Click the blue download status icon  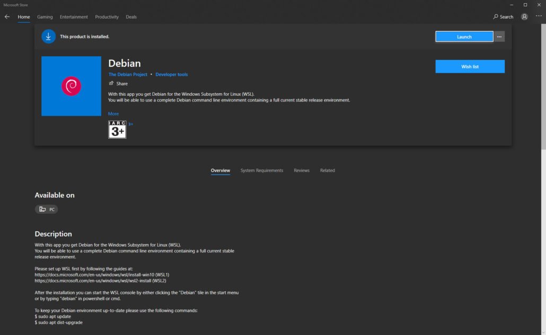[x=48, y=37]
